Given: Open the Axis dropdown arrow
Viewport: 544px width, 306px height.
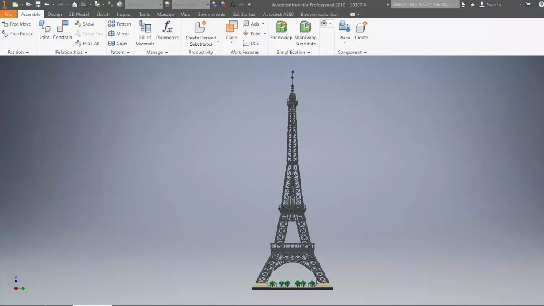Looking at the screenshot, I should pos(263,24).
